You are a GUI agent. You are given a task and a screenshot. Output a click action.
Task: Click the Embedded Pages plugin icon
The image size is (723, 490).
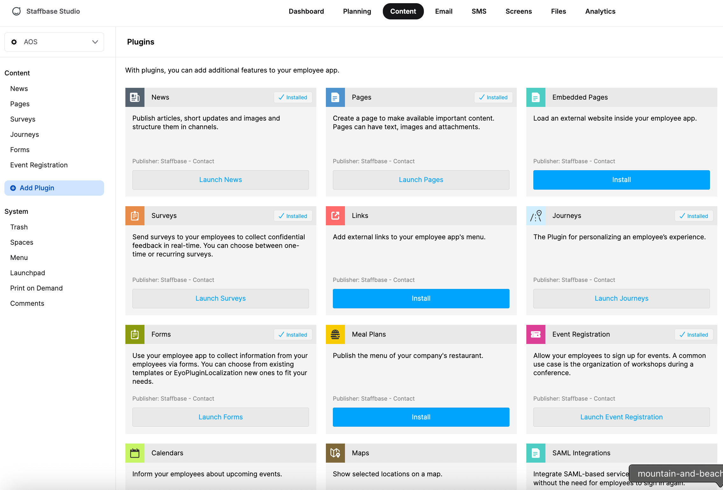(536, 97)
